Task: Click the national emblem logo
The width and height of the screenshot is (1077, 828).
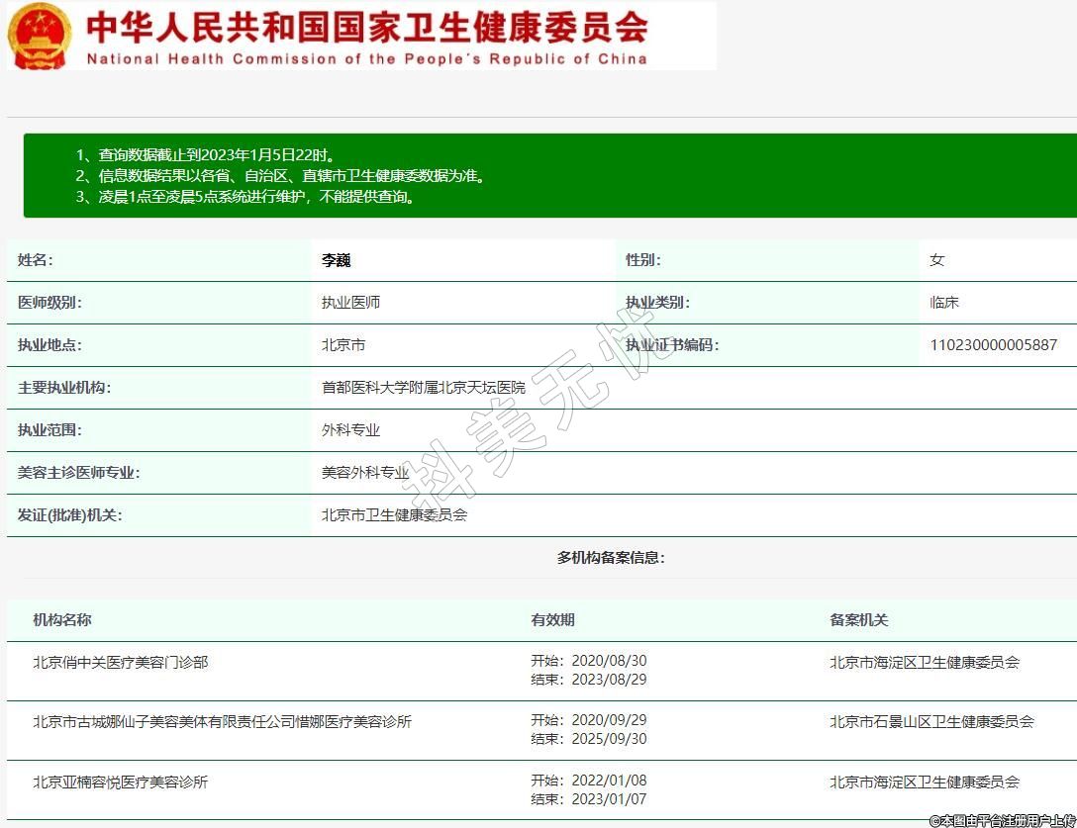Action: tap(40, 36)
